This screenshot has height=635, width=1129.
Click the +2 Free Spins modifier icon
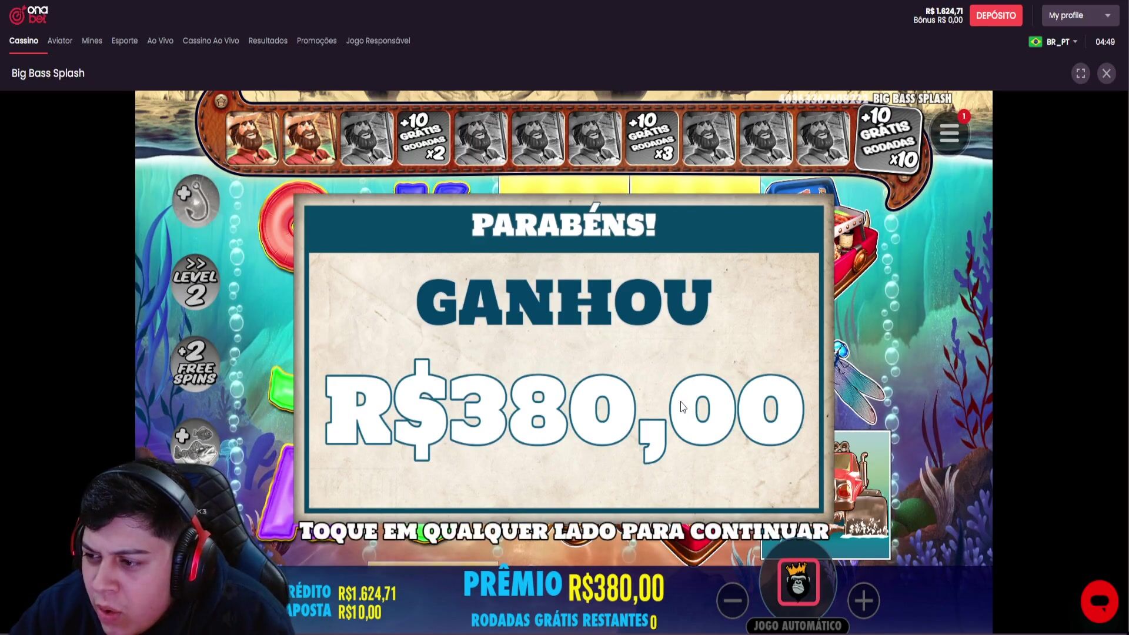pyautogui.click(x=195, y=363)
